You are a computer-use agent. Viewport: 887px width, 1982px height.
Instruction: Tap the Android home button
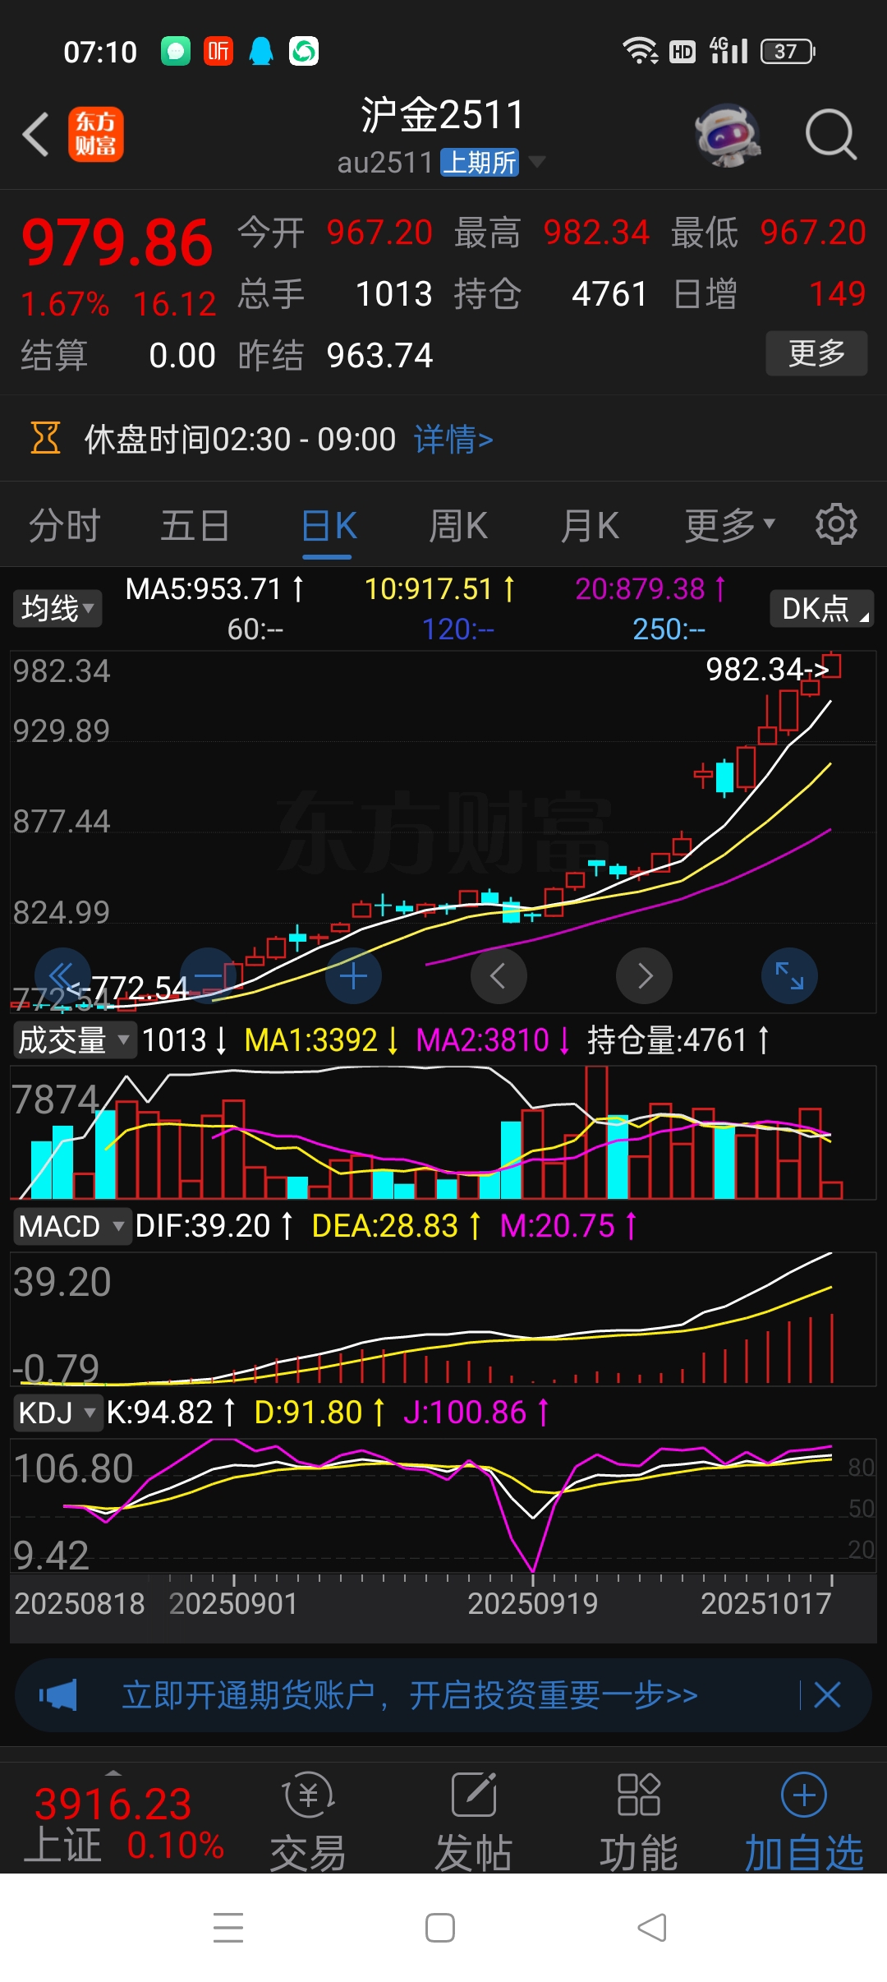coord(440,1928)
